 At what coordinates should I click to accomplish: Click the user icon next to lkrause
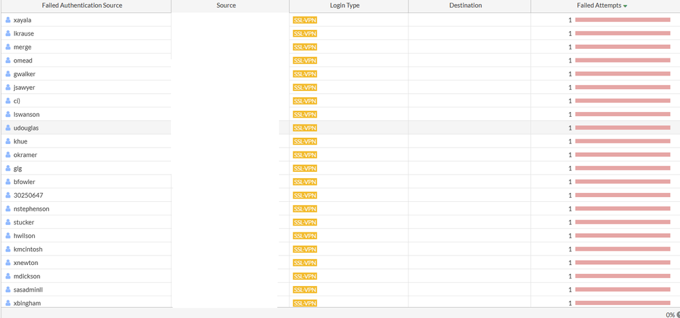pos(8,33)
